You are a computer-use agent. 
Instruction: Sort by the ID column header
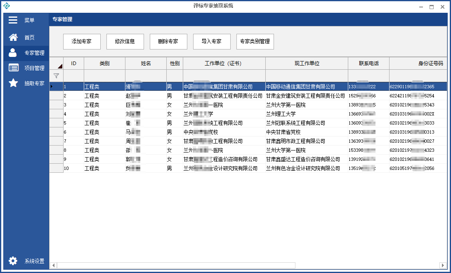click(73, 64)
